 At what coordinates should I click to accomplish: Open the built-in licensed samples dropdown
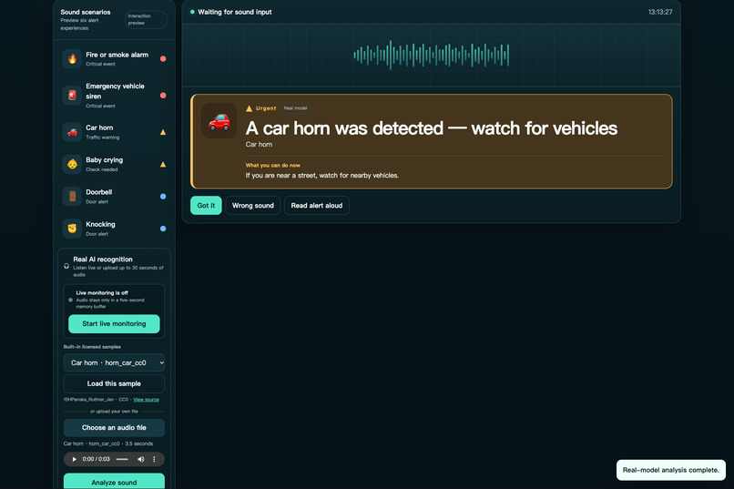tap(114, 362)
